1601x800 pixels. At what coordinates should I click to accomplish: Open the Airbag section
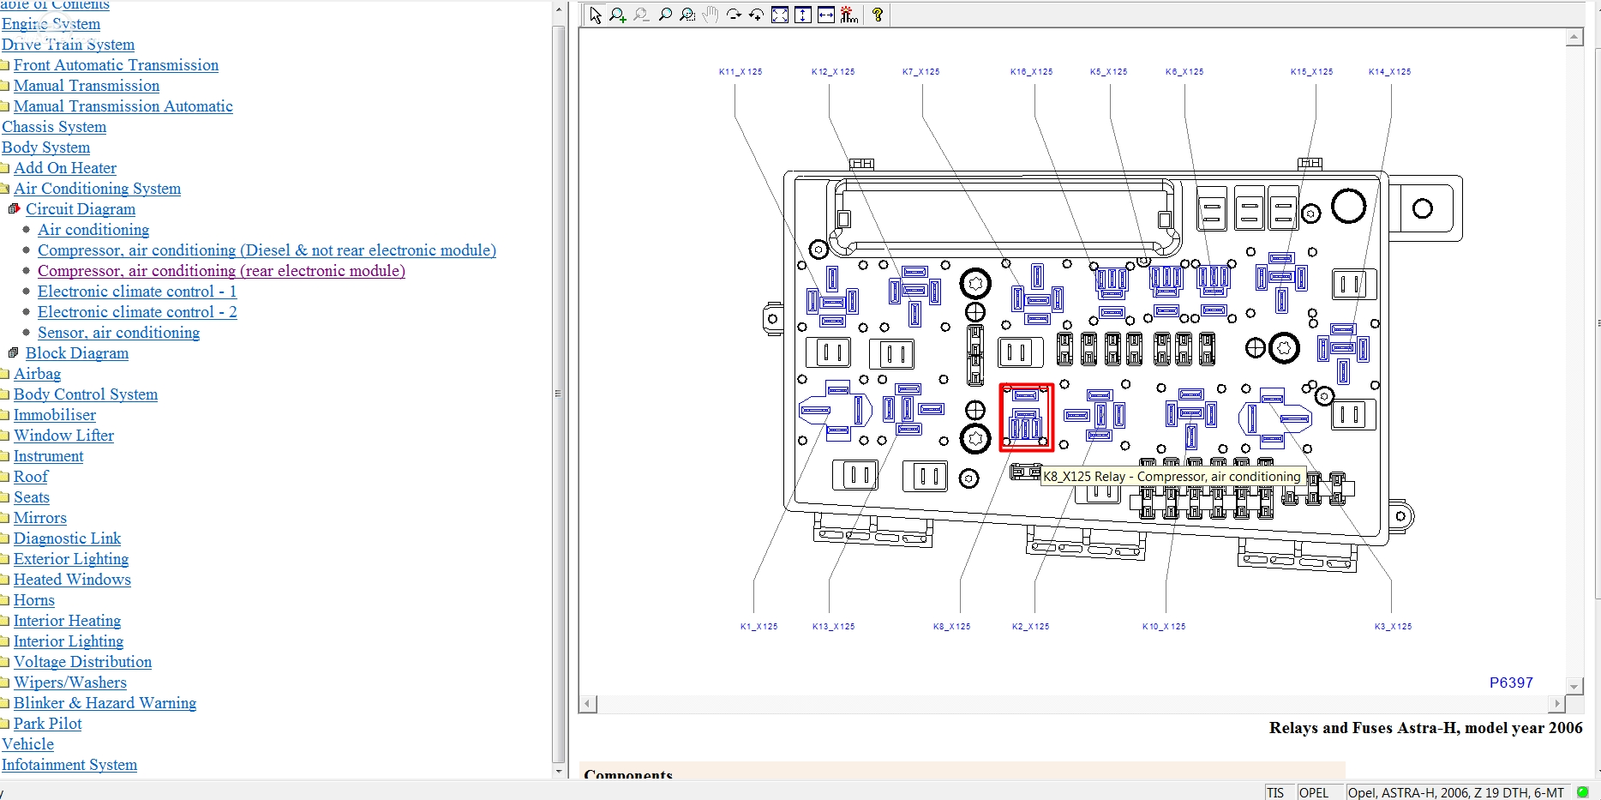tap(37, 374)
